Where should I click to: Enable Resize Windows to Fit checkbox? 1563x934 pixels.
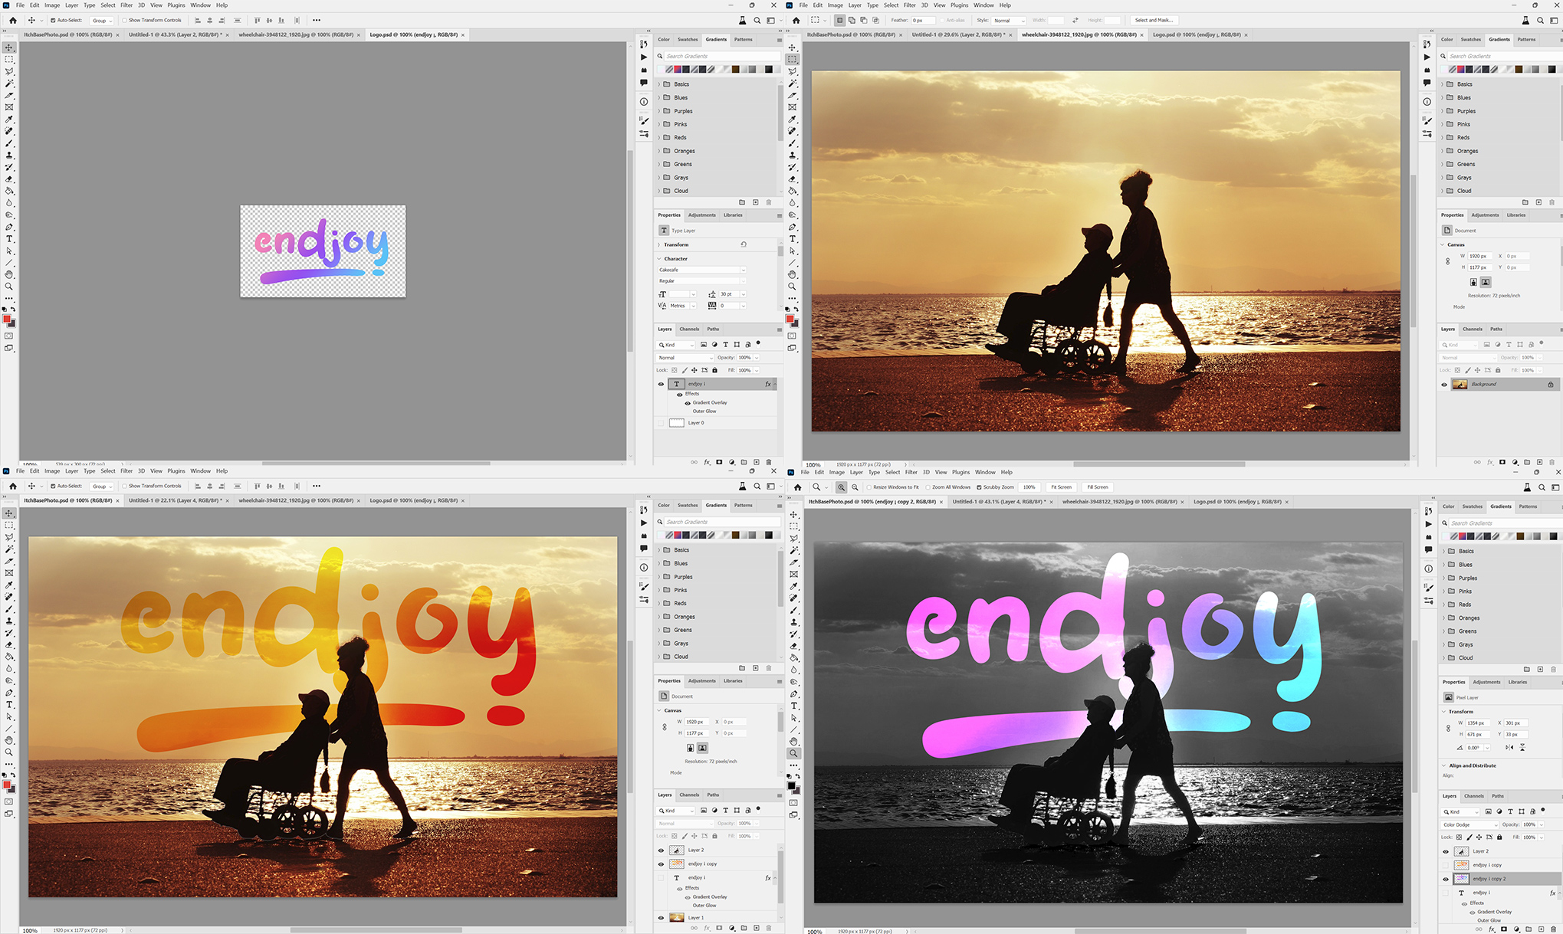[x=869, y=487]
